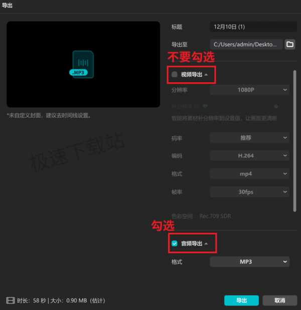
Task: Click the 取消 button
Action: coord(280,300)
